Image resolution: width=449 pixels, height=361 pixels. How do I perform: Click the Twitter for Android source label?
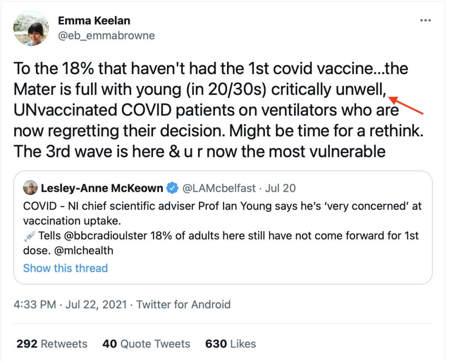pos(183,304)
